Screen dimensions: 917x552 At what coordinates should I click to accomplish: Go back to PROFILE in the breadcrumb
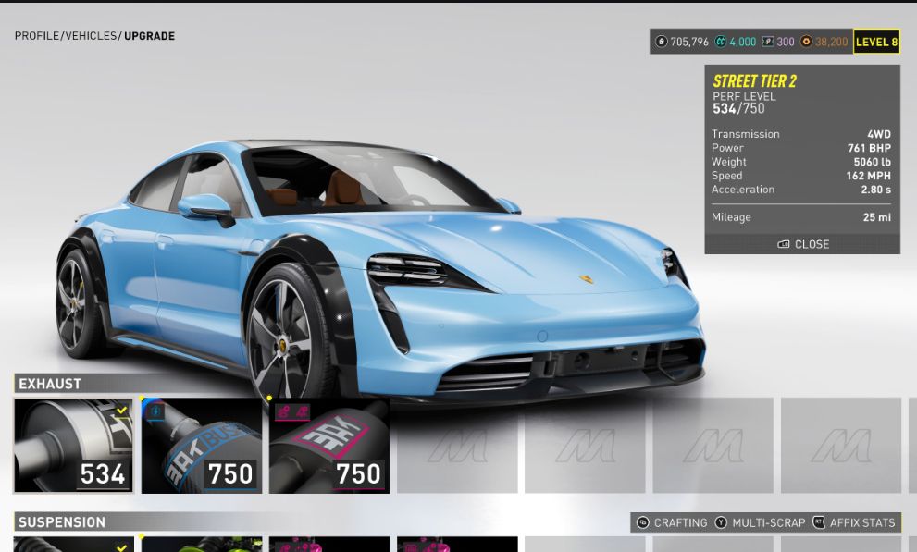(x=37, y=36)
